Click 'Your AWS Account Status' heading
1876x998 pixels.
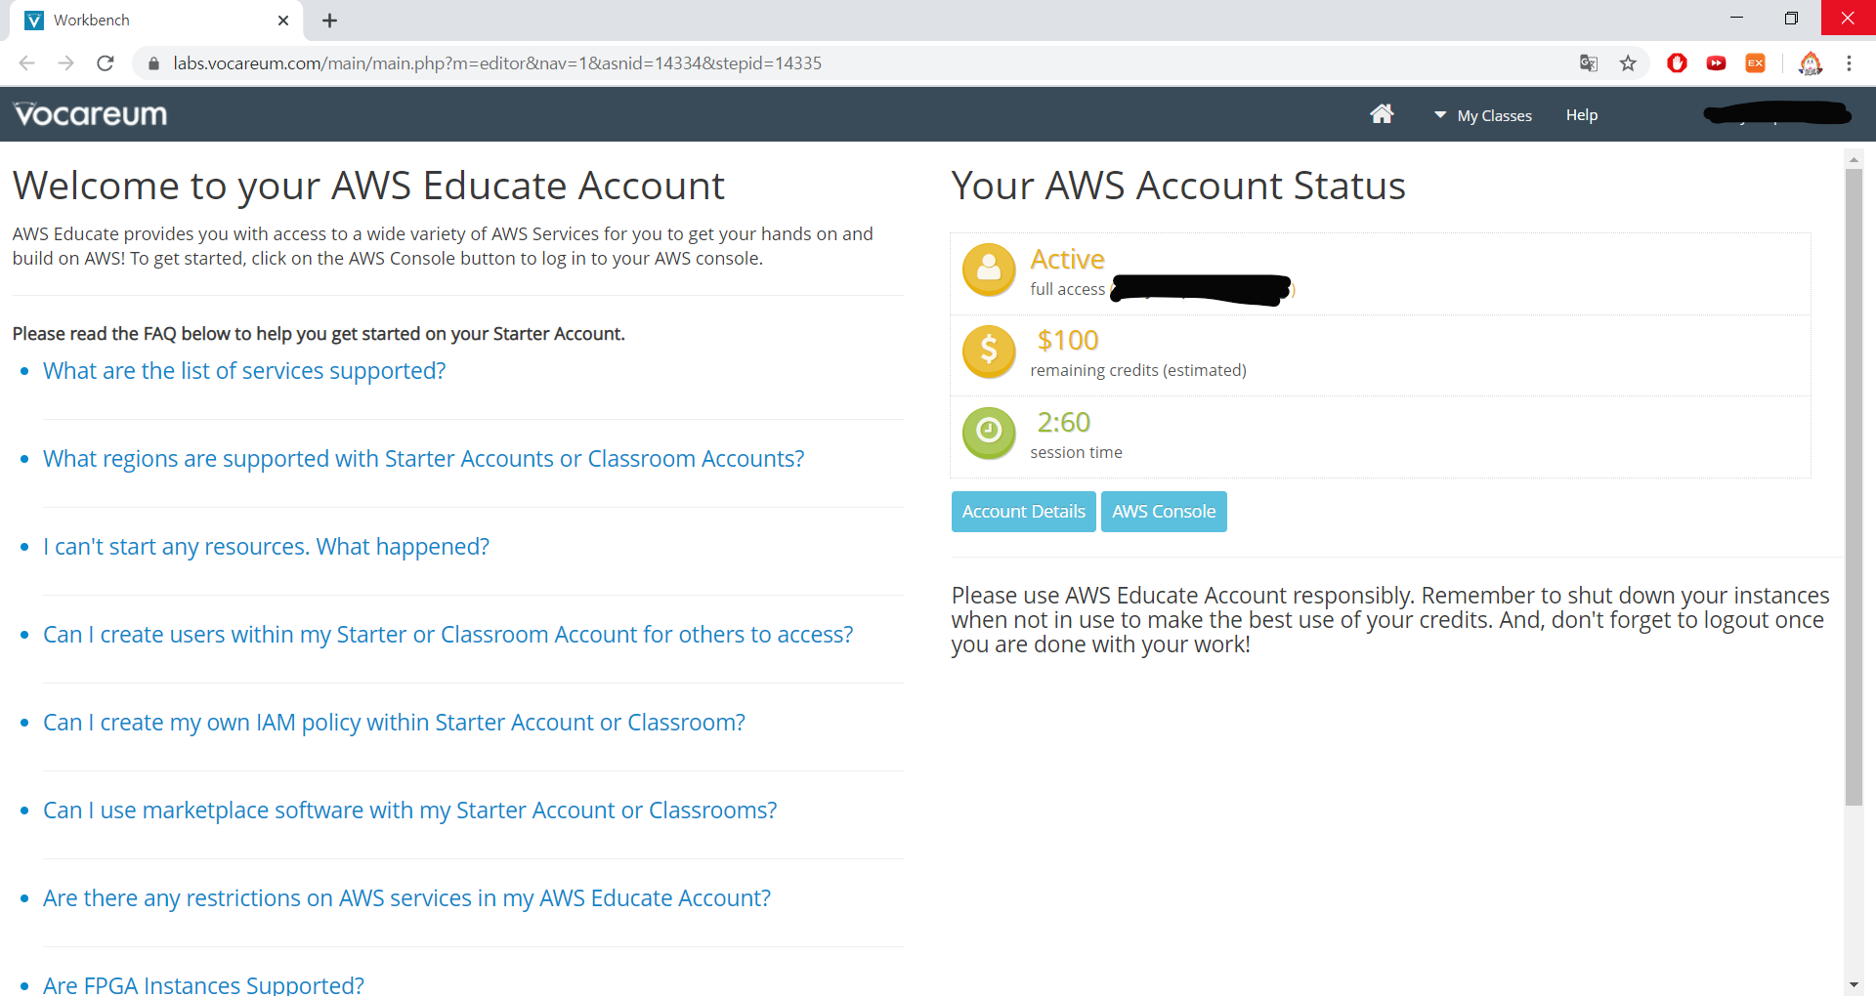click(x=1178, y=186)
